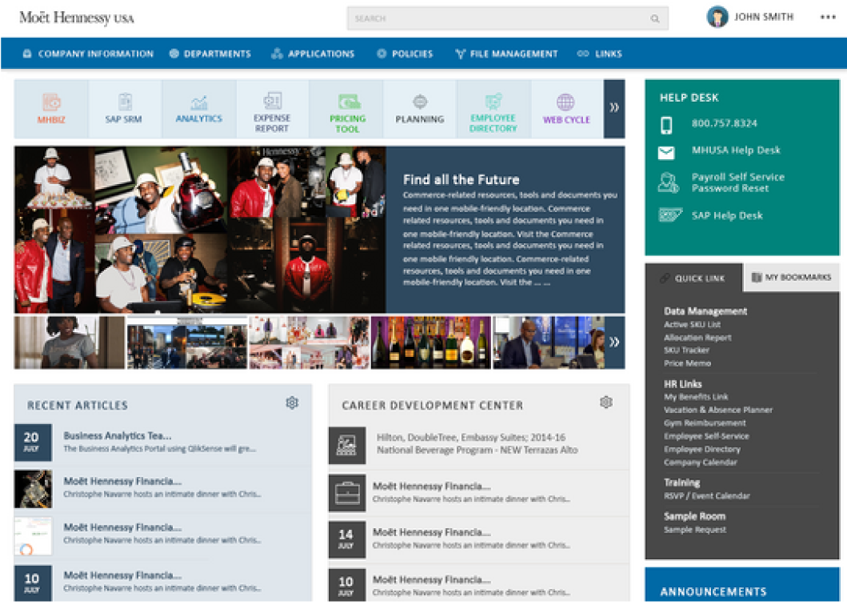Open the Policies menu
847x609 pixels.
click(x=405, y=54)
